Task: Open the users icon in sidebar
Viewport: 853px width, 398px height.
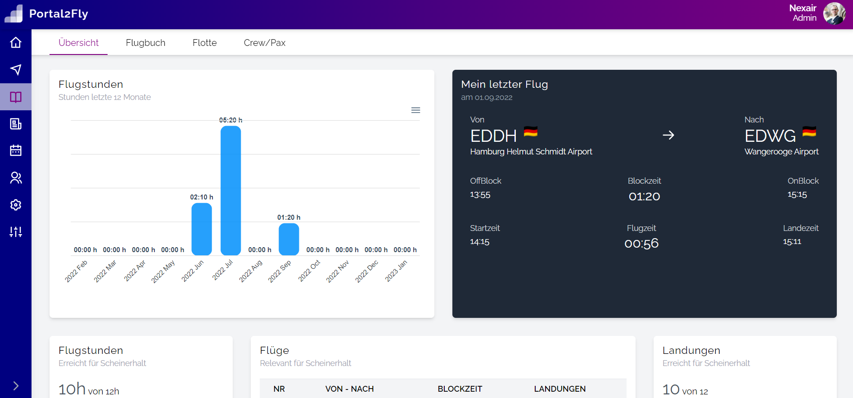Action: pyautogui.click(x=16, y=178)
